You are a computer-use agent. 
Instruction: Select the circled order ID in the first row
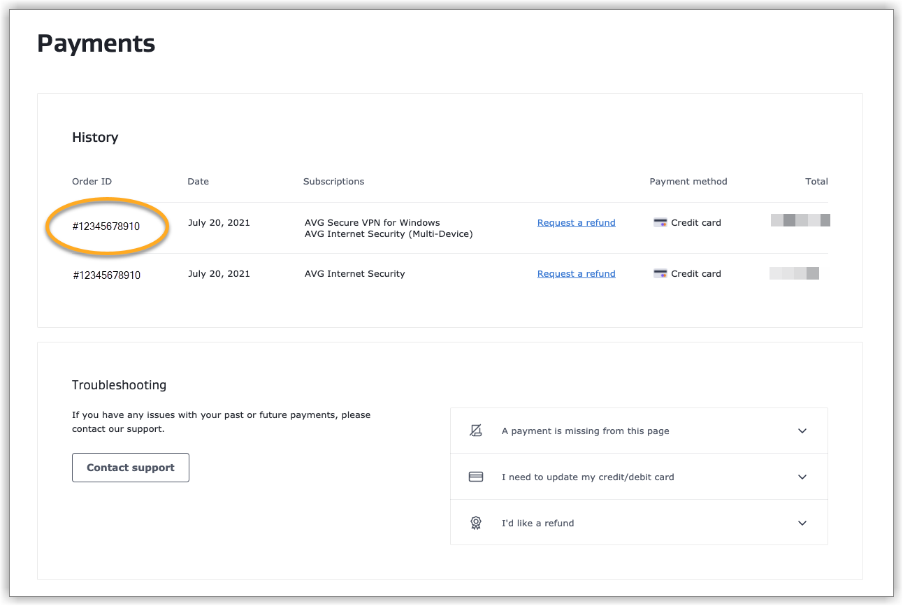tap(106, 226)
